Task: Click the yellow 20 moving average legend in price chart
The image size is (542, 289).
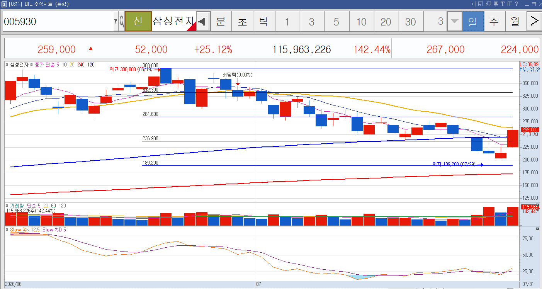Action: [72, 65]
